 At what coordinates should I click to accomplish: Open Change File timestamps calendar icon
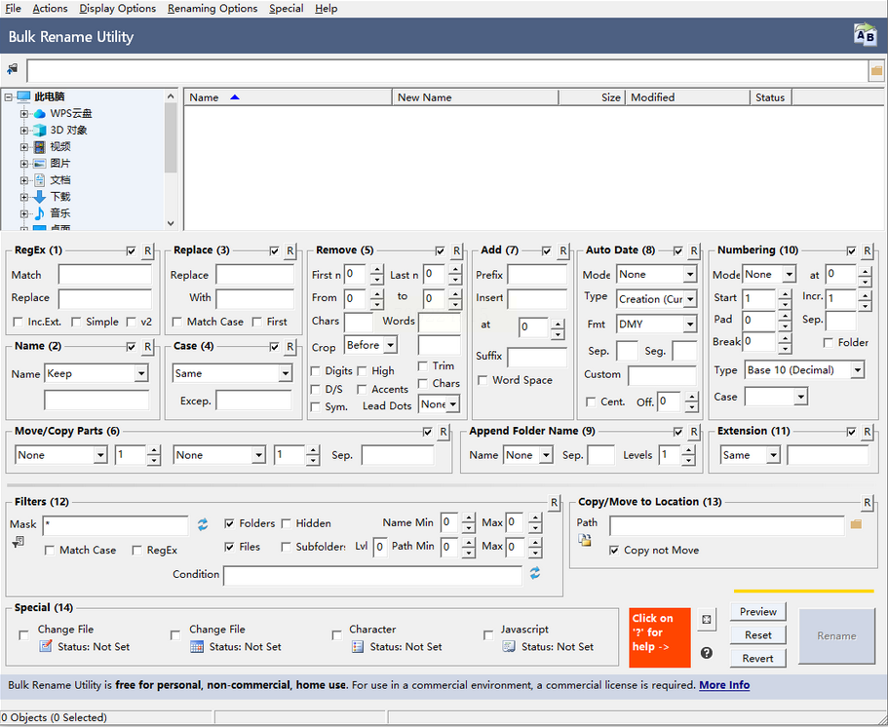pos(197,646)
